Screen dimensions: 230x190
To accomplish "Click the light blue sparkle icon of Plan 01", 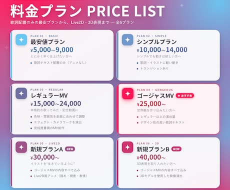I will (21, 40).
